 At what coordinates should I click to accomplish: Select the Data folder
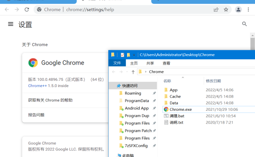click(x=174, y=103)
